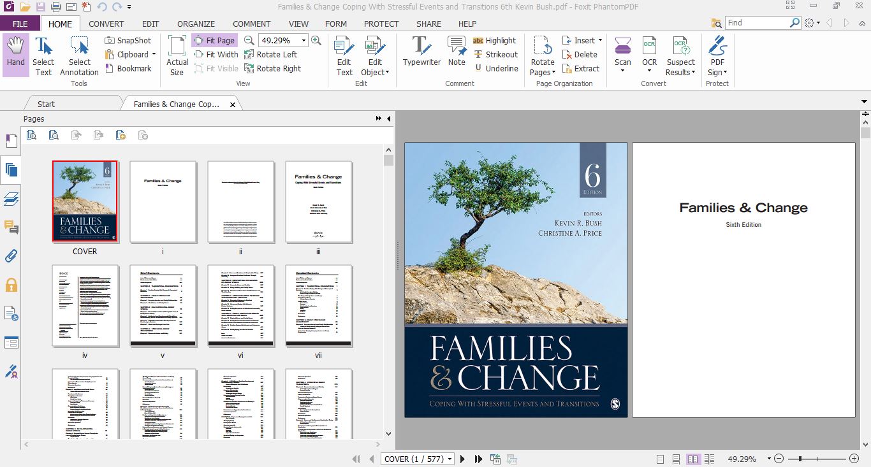
Task: Switch to continuous page view mode
Action: pos(677,459)
